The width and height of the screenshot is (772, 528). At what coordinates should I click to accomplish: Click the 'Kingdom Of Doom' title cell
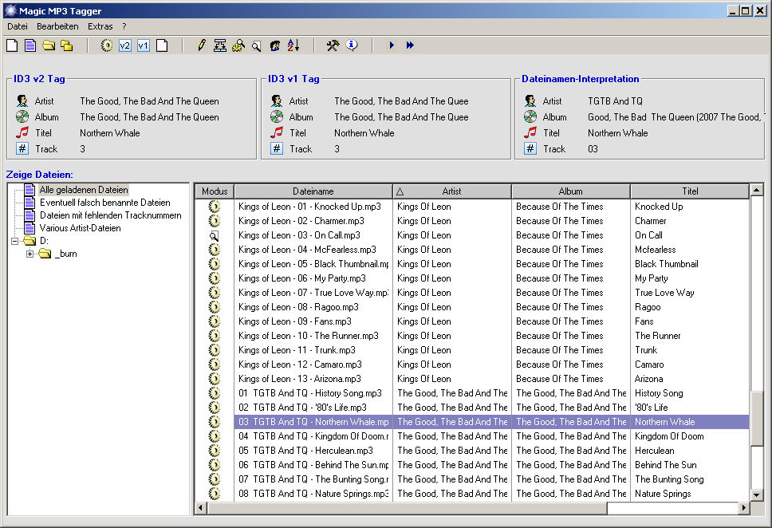tap(669, 436)
